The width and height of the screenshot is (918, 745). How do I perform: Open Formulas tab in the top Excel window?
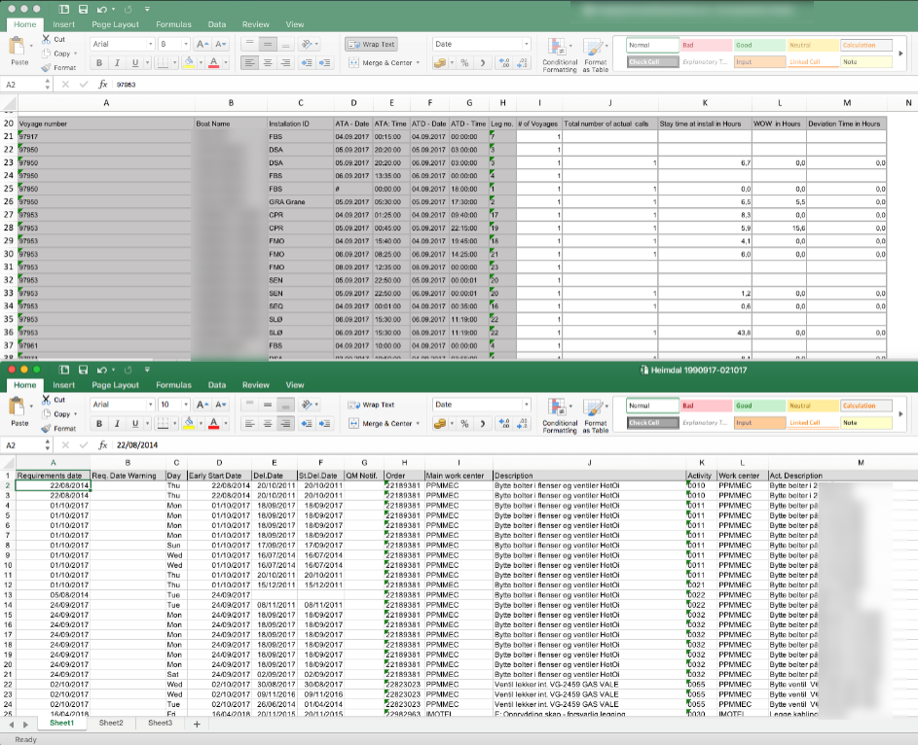174,24
